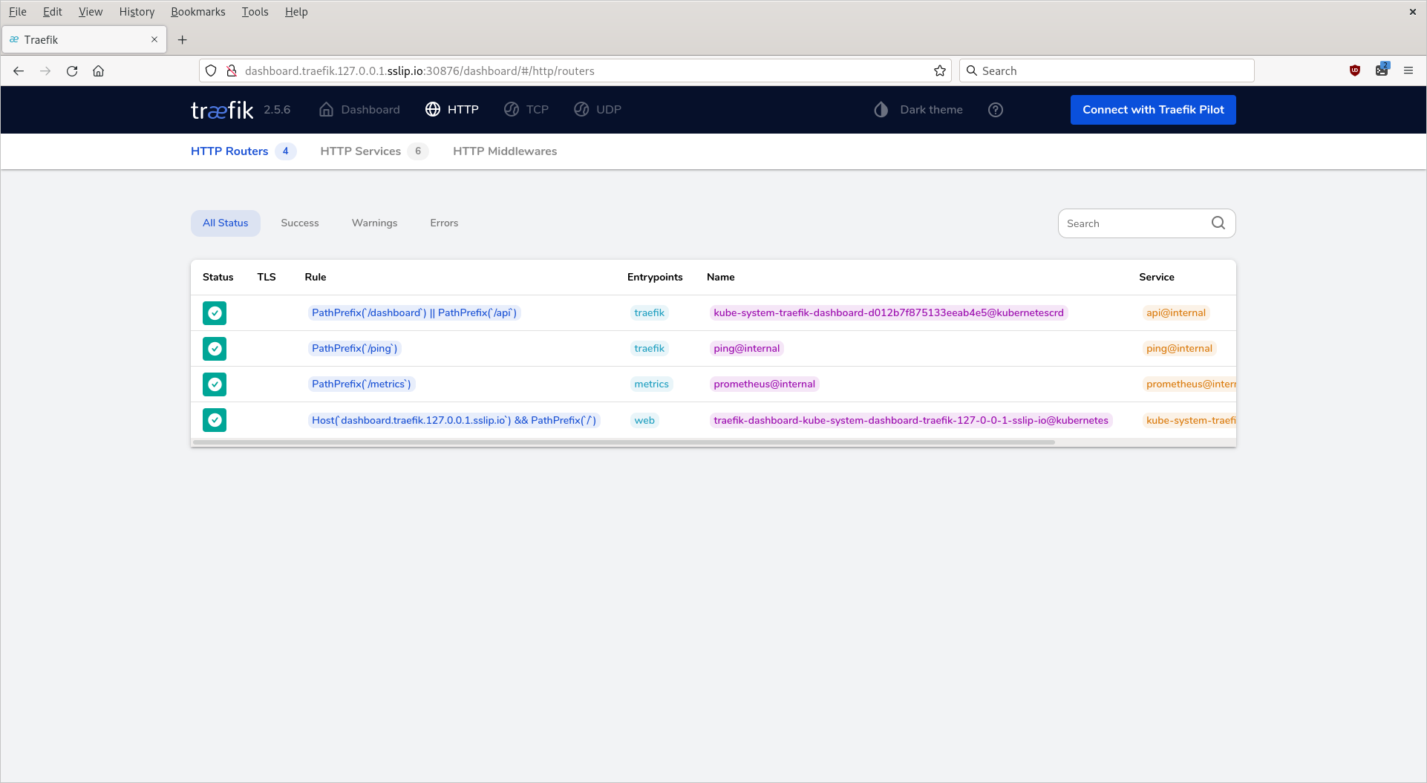Open the History menu

click(137, 12)
